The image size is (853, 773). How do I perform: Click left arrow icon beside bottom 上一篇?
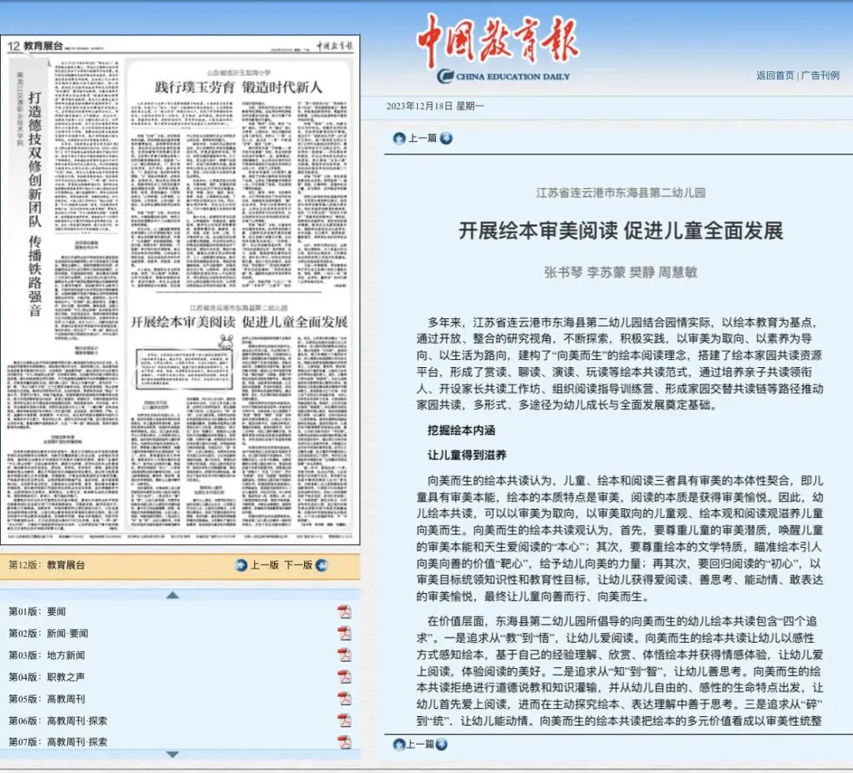coord(400,744)
